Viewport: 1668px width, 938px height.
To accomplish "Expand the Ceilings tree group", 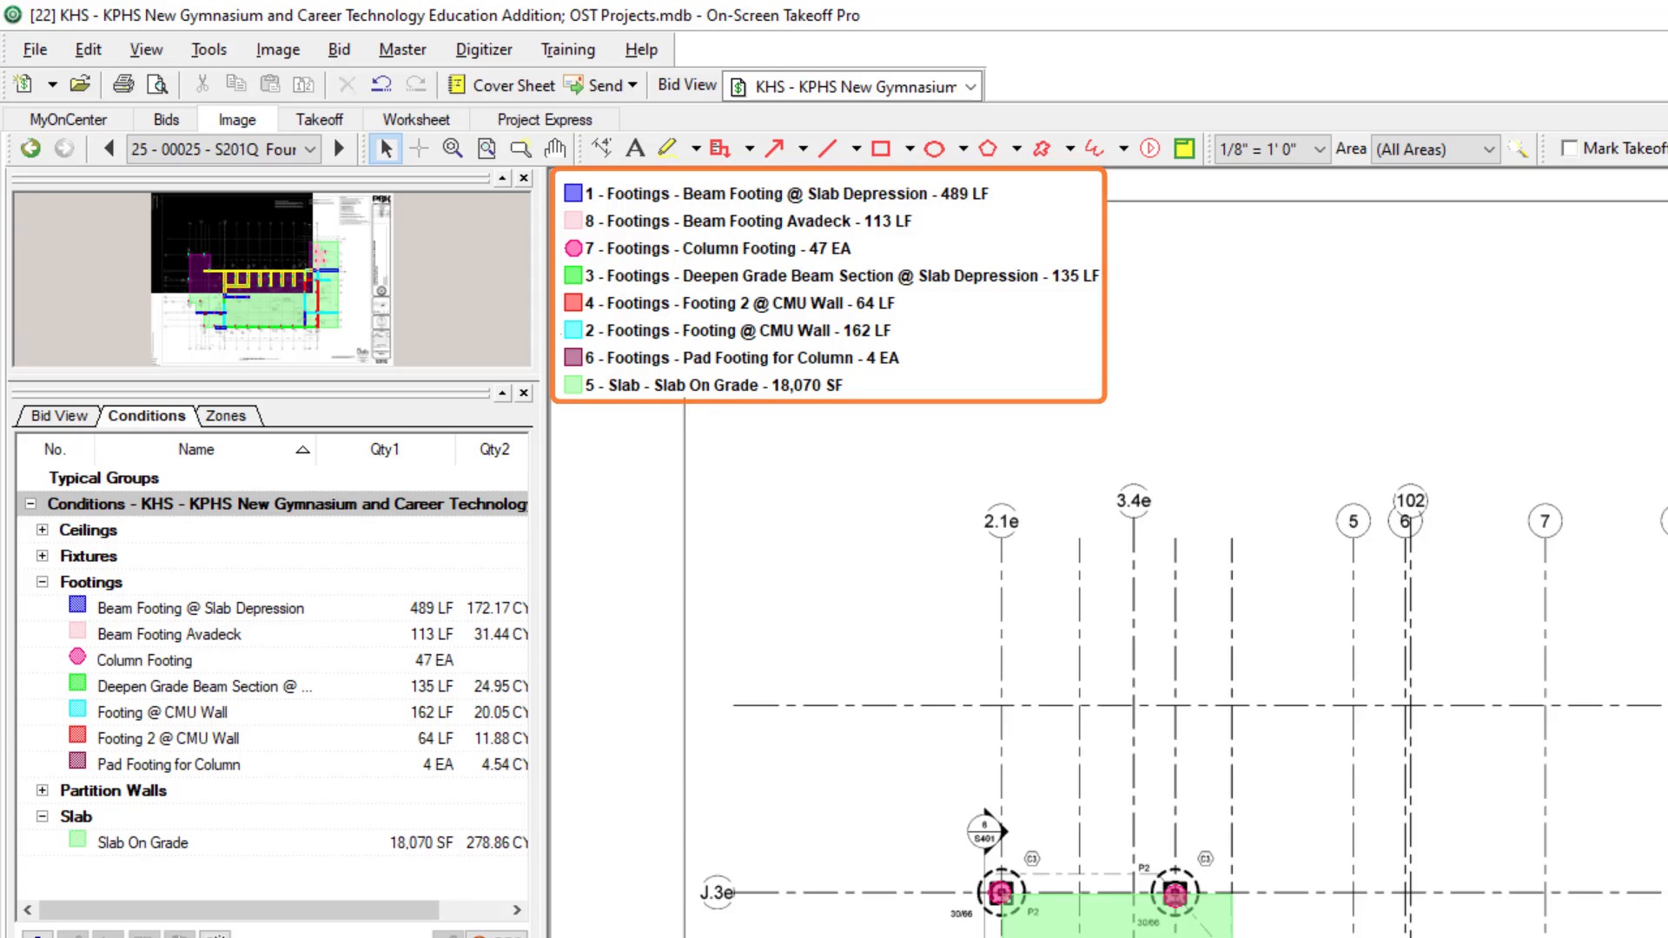I will (x=42, y=530).
